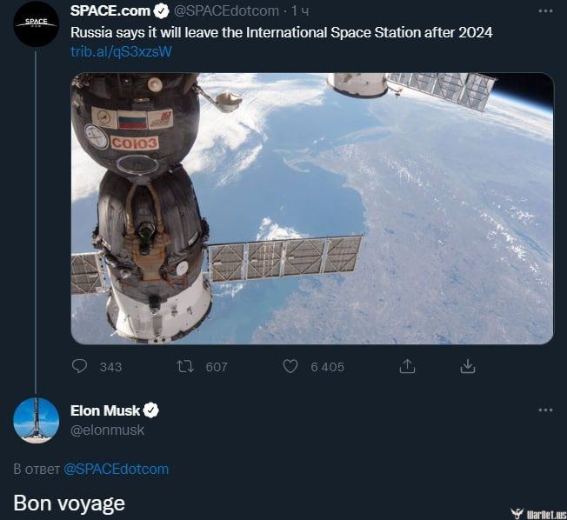Viewport: 567px width, 520px height.
Task: Click the @elonmusk handle
Action: (107, 430)
